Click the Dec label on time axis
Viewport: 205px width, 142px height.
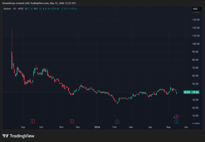pyautogui.click(x=78, y=127)
